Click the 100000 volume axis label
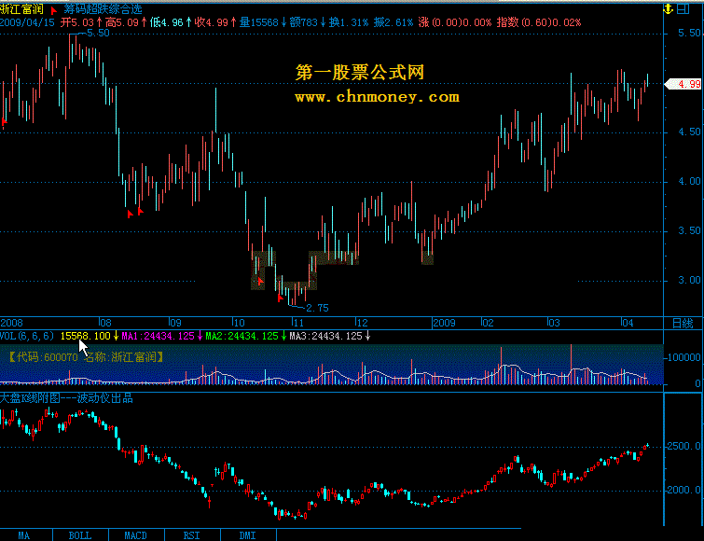 click(684, 357)
